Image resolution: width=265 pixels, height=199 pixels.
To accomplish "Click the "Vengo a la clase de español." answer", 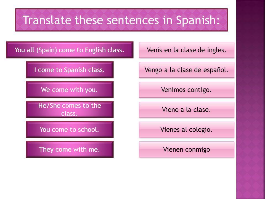I will click(x=187, y=70).
